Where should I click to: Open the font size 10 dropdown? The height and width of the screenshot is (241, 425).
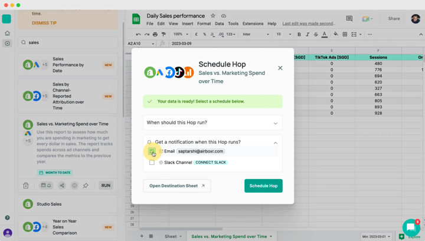coord(283,34)
